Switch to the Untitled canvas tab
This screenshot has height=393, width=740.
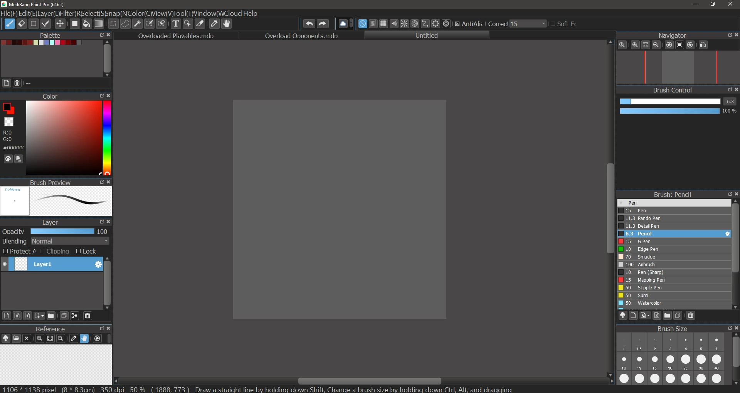pyautogui.click(x=426, y=35)
